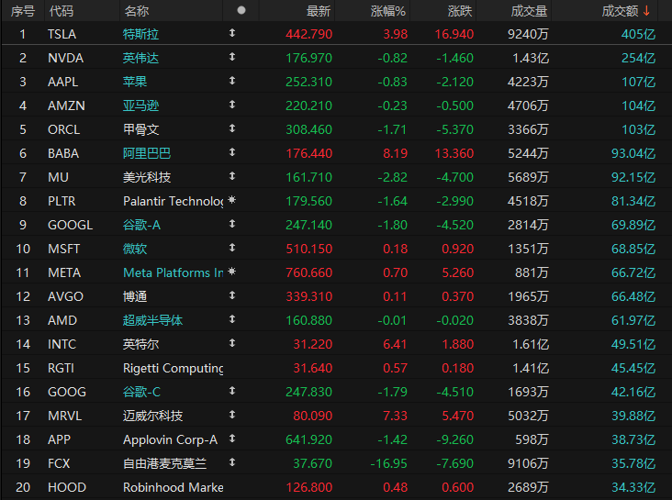Click the marker icon in the BABA row
672x500 pixels.
tap(232, 152)
